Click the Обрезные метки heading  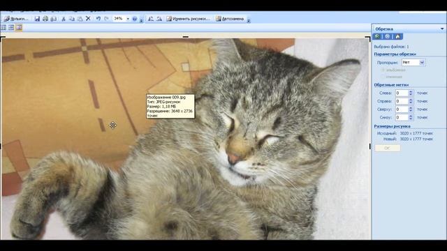coord(391,85)
